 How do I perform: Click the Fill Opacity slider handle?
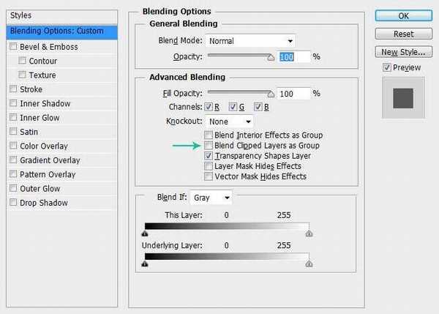[271, 94]
